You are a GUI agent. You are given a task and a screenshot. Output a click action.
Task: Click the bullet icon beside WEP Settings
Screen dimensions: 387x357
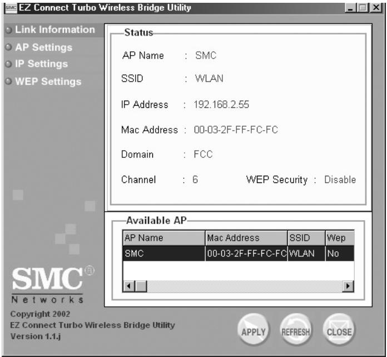pos(9,81)
